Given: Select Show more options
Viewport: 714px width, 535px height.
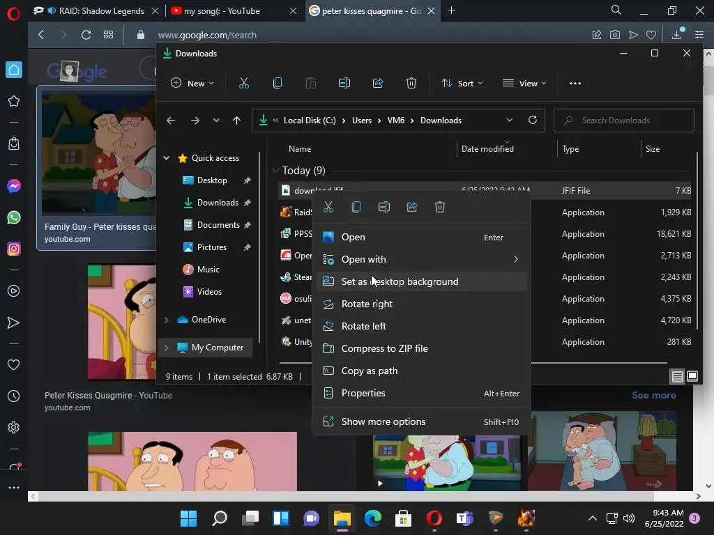Looking at the screenshot, I should pyautogui.click(x=422, y=421).
